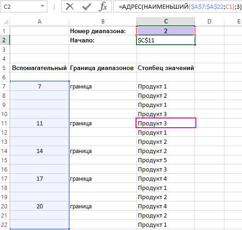Select all cells via corner triangle
Viewport: 242px width, 230px height.
coord(6,22)
